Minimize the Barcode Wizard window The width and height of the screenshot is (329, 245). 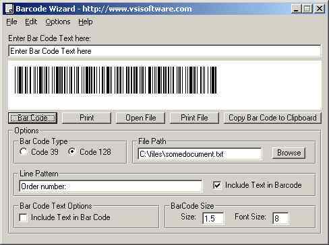pyautogui.click(x=296, y=9)
